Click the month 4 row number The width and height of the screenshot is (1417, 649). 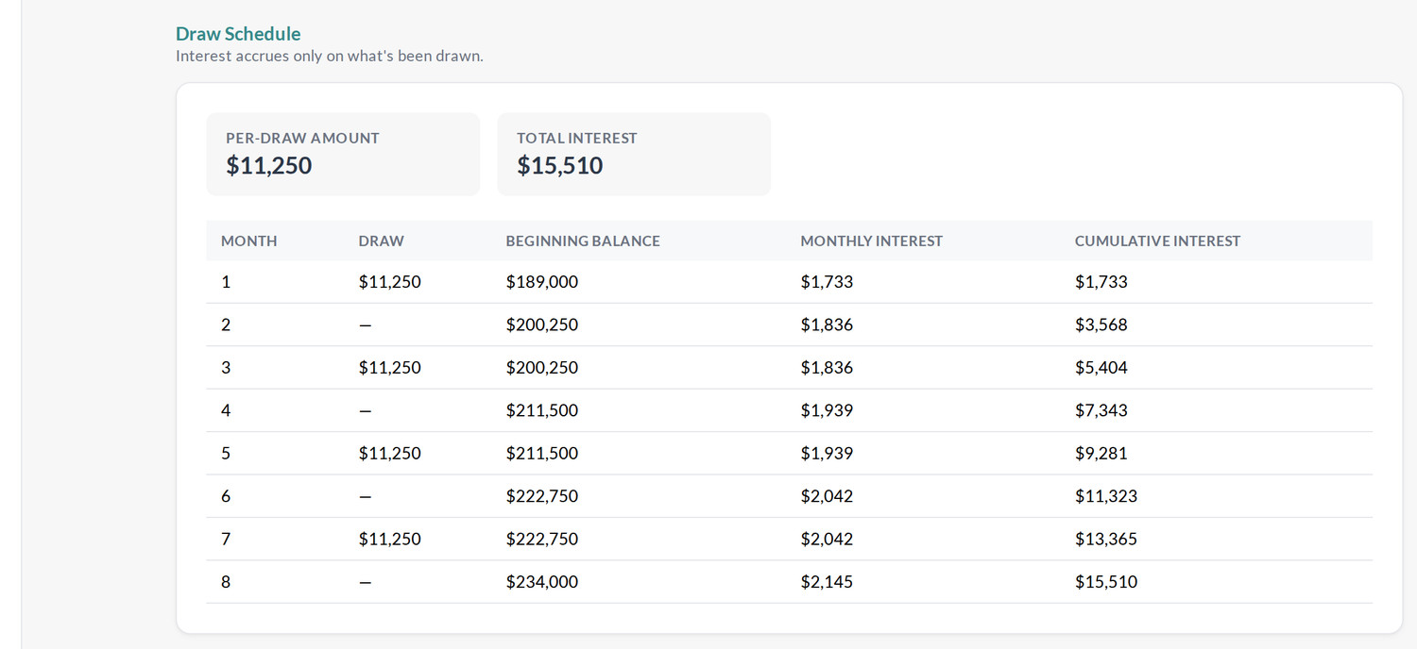tap(226, 410)
